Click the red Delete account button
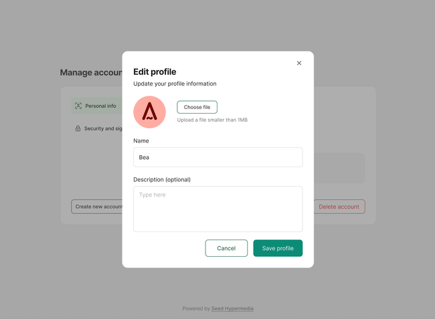Viewport: 435px width, 319px height. click(339, 207)
